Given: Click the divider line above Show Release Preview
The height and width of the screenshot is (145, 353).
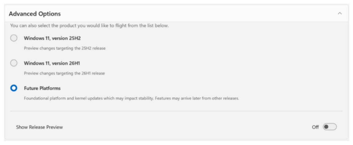Looking at the screenshot, I should click(x=176, y=111).
